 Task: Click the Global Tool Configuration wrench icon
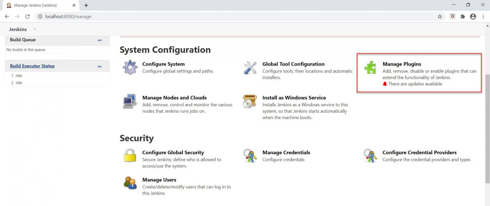click(x=250, y=68)
